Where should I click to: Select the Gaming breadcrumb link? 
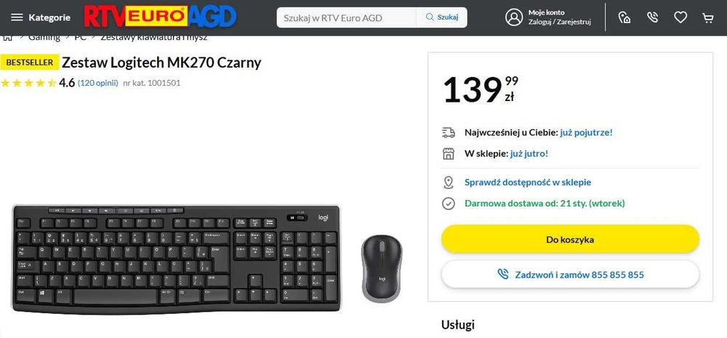tap(44, 37)
